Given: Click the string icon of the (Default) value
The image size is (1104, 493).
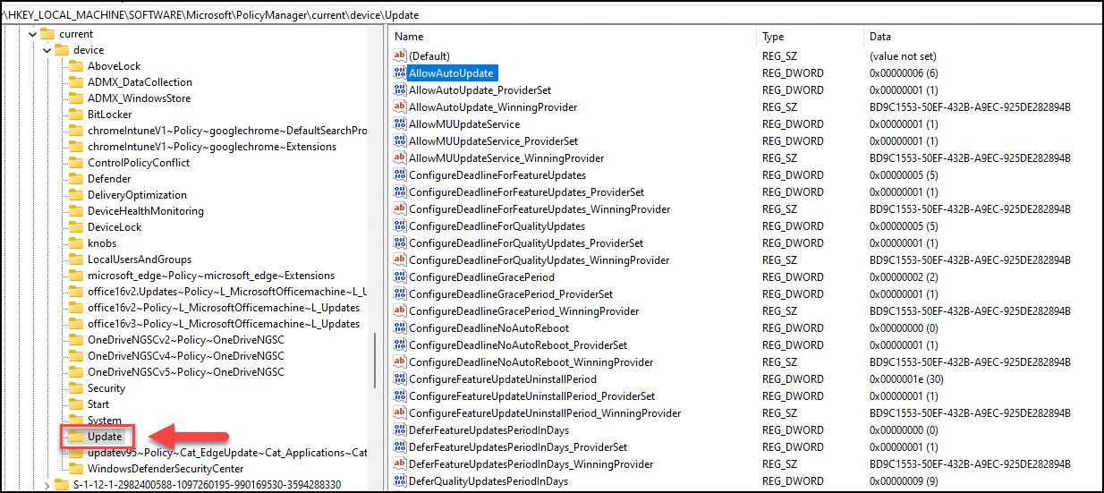Looking at the screenshot, I should [400, 56].
